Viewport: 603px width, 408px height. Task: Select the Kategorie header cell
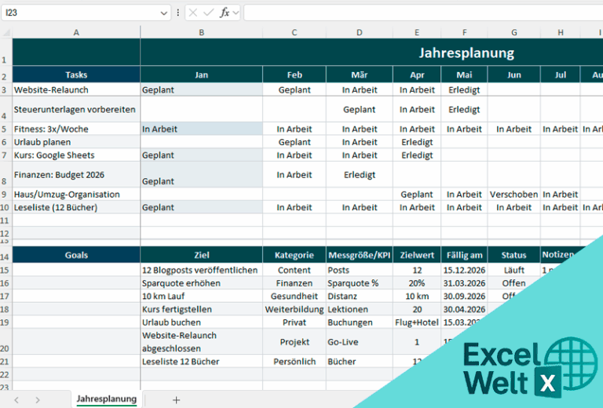coord(294,255)
